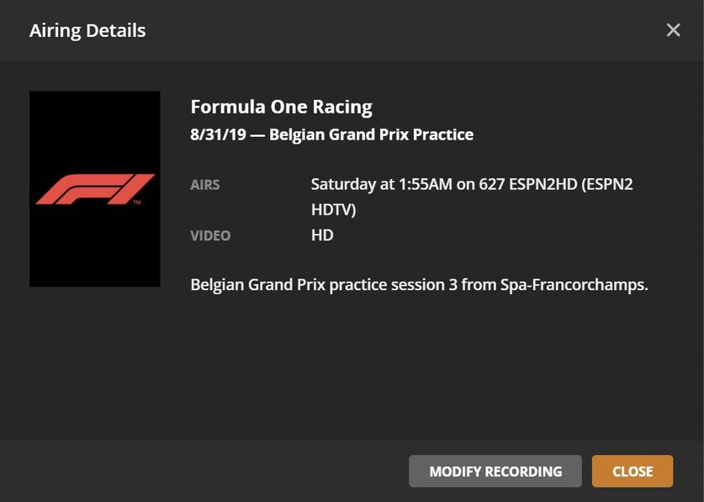This screenshot has height=502, width=704.
Task: Click the HDTV) text on second airing line
Action: point(333,210)
